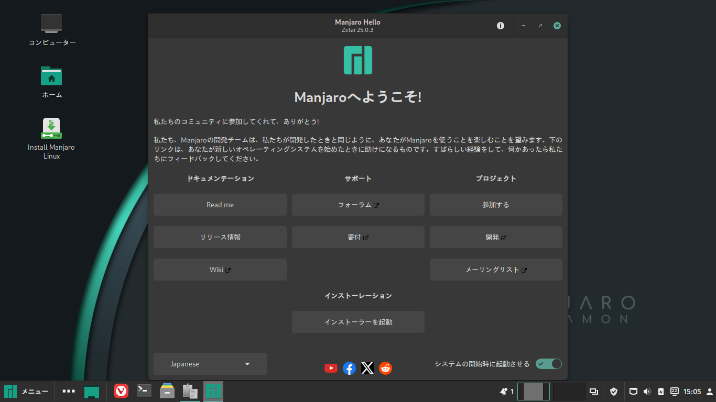Launch the installer with インストーラーを起動
The image size is (716, 402).
[x=358, y=322]
